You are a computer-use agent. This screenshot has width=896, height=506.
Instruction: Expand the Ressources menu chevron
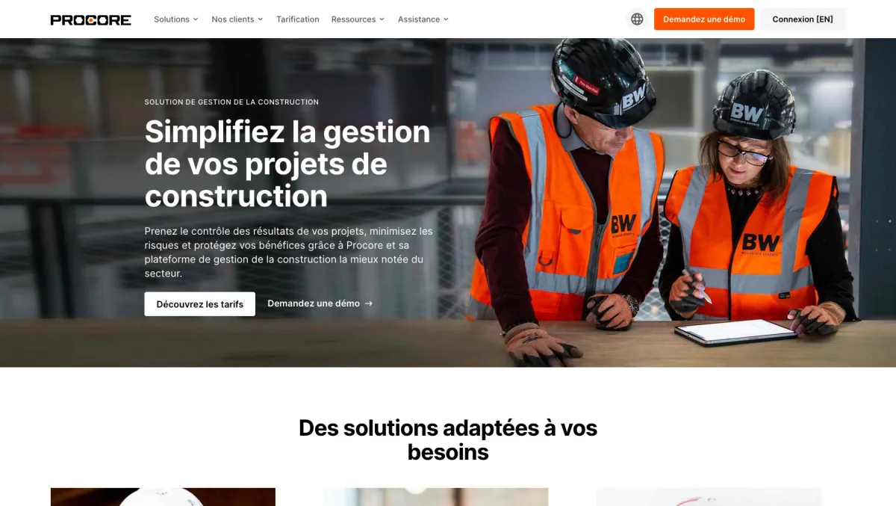[x=382, y=19]
